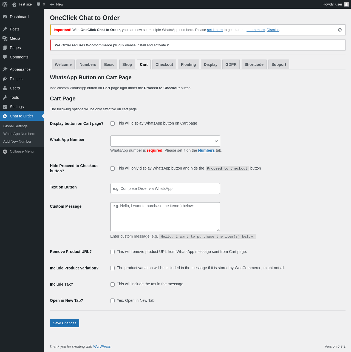
Task: Check Hide Proceed to Checkout button option
Action: click(112, 168)
